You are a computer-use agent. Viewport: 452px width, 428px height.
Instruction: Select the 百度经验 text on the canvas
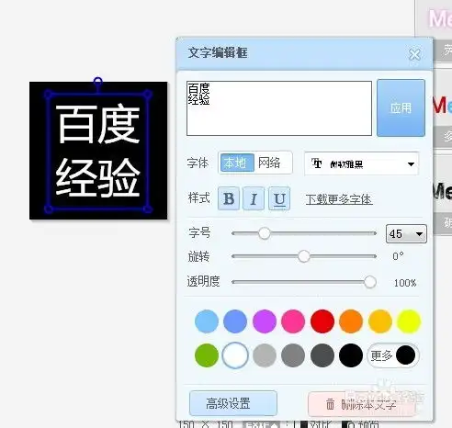(x=98, y=151)
